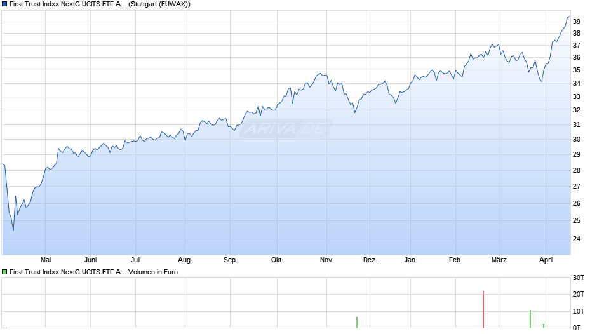
Task: Click the chart title 'First Trust Indxx NextG UCITS ETF A... (Stuttgart (EUWAX))'
Action: click(x=100, y=4)
